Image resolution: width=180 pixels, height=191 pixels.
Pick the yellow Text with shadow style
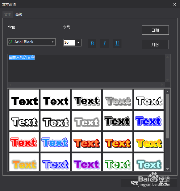[149, 142]
